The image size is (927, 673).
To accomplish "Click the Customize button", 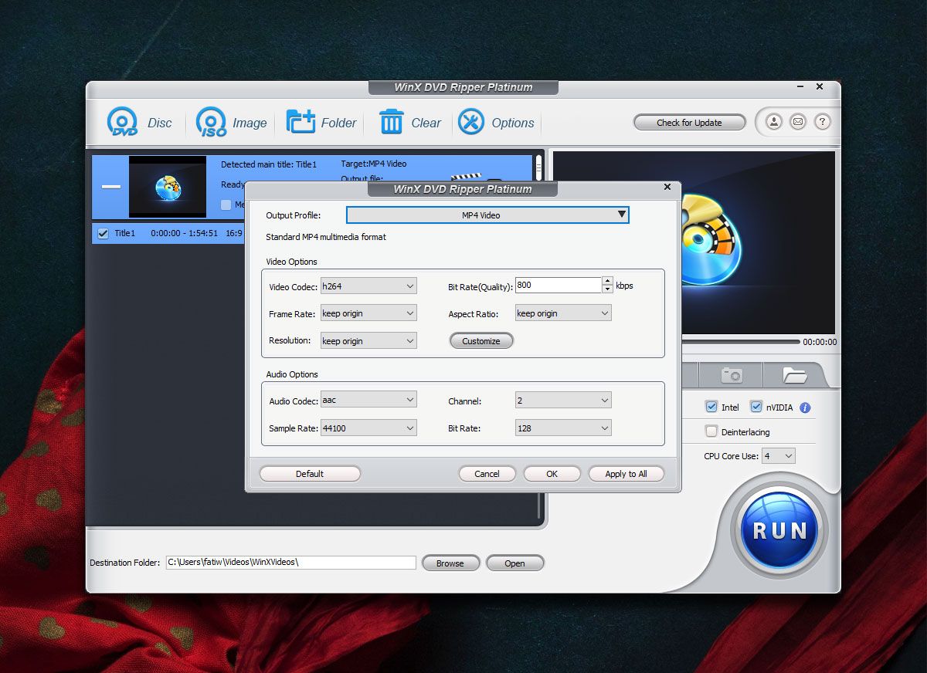I will [481, 341].
